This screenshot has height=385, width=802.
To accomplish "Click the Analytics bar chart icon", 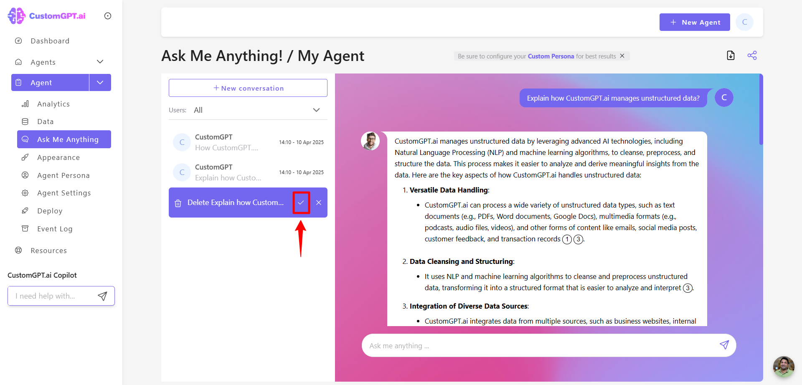I will click(25, 104).
